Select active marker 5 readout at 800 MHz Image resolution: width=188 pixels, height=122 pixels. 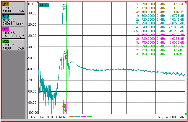(x=159, y=31)
